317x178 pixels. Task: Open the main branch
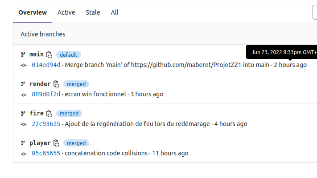37,54
